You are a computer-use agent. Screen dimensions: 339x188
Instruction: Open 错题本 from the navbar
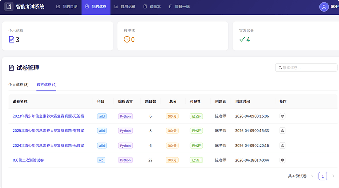[x=152, y=7]
